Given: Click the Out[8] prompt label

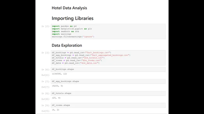Looking at the screenshot, I should tap(46, 99).
